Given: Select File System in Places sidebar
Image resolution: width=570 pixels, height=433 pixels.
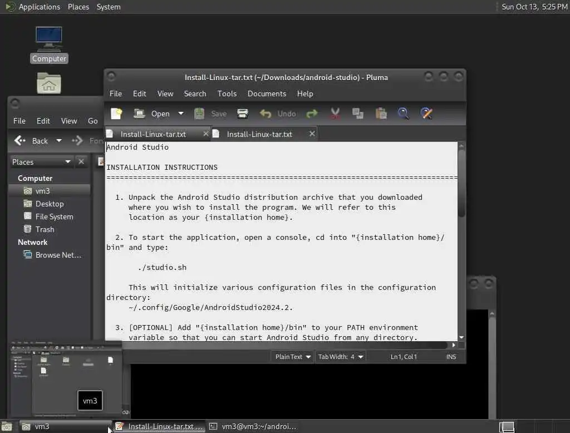Looking at the screenshot, I should click(50, 216).
